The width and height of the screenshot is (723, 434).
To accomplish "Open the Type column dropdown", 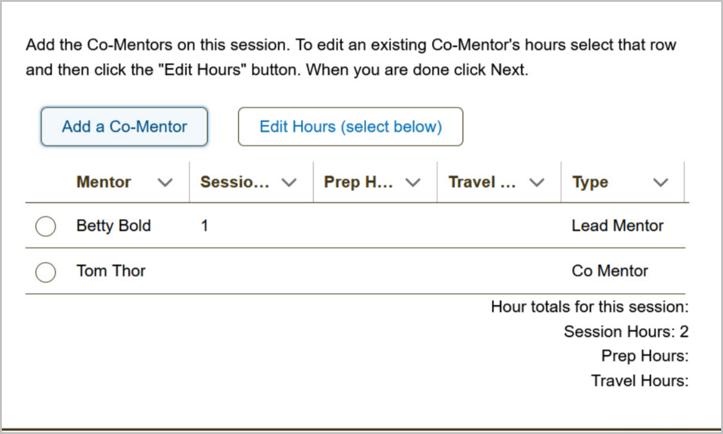I will coord(661,182).
